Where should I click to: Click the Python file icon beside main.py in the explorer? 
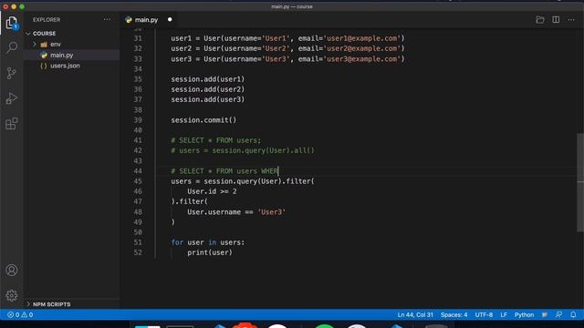click(44, 55)
